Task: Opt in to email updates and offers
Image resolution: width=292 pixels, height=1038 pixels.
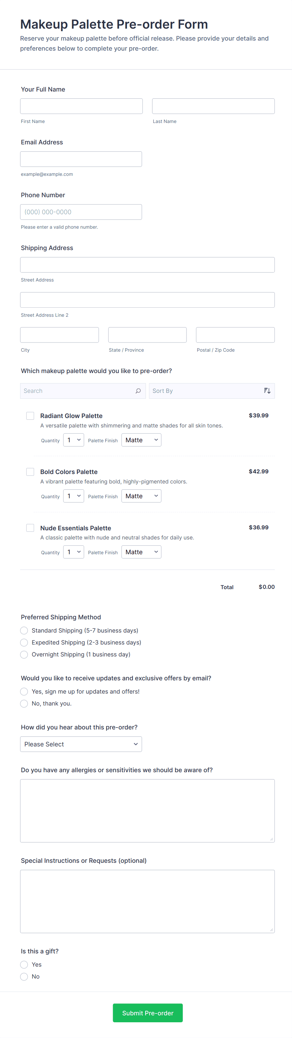Action: pos(24,691)
